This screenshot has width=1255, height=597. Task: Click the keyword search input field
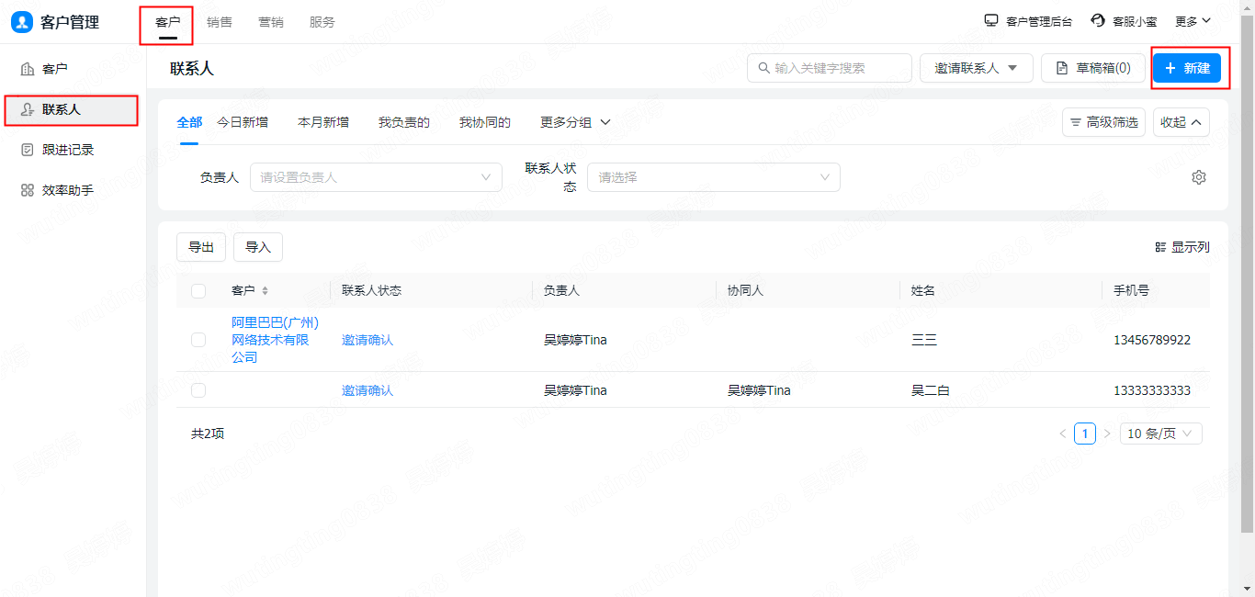(x=830, y=68)
